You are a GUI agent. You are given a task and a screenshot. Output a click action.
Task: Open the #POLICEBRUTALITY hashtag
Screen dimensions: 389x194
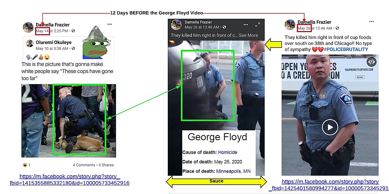click(346, 49)
